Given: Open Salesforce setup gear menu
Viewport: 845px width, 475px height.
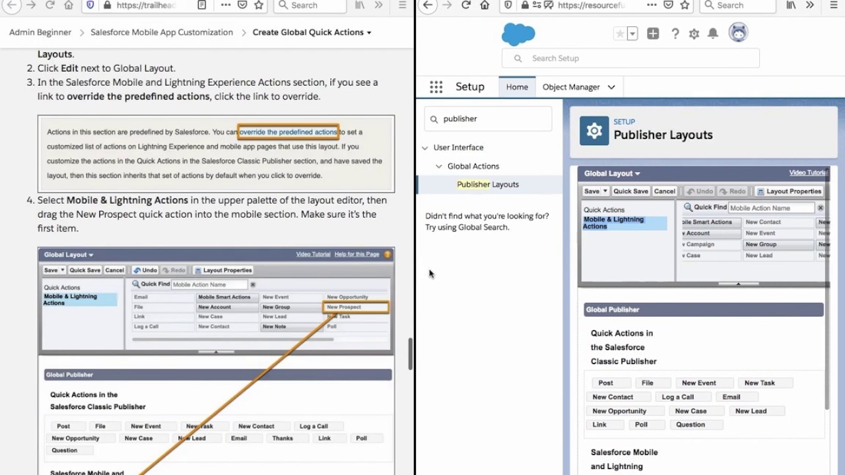Looking at the screenshot, I should pos(694,34).
